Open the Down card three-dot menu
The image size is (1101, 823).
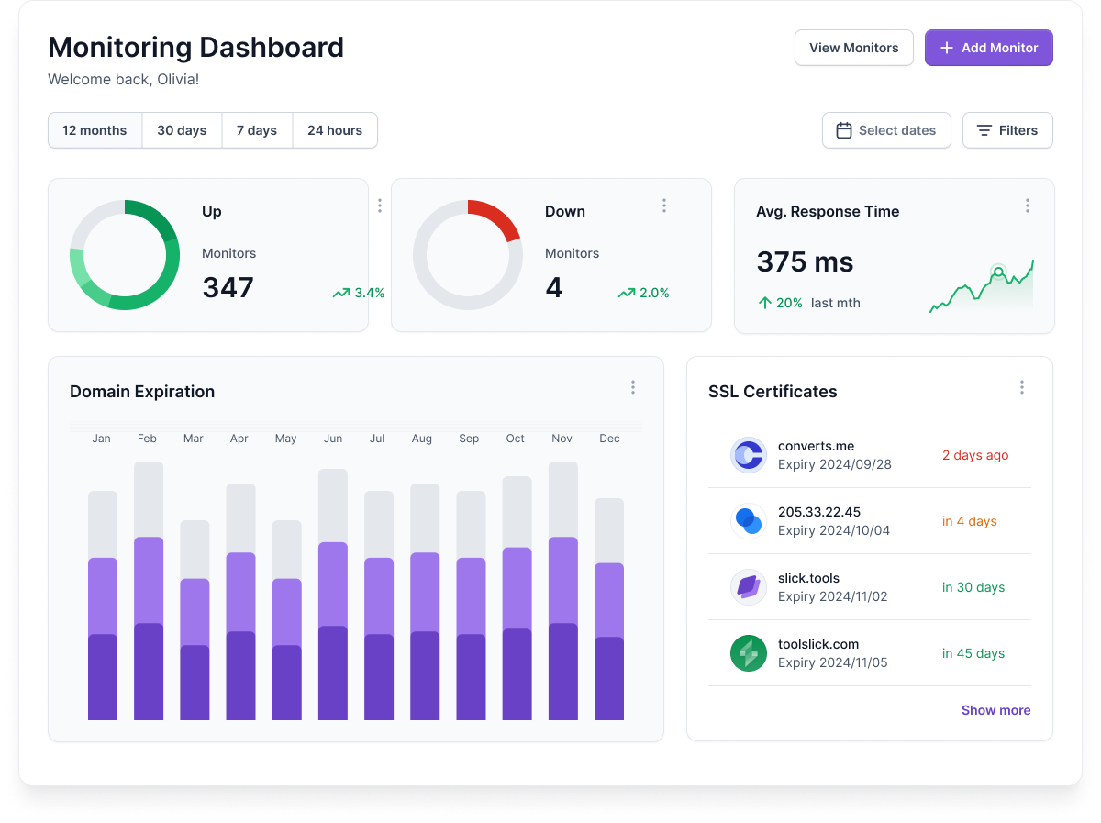(664, 206)
